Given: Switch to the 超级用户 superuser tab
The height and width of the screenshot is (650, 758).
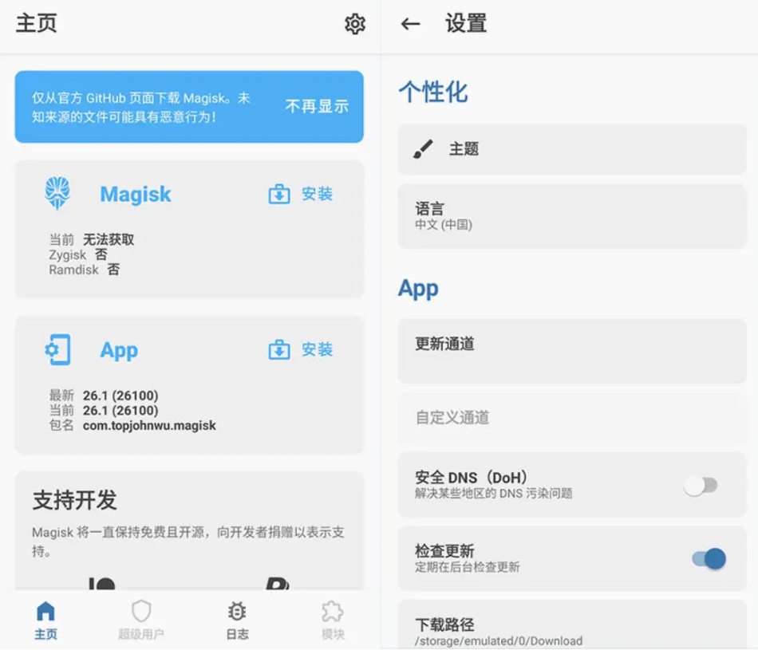Looking at the screenshot, I should 141,620.
